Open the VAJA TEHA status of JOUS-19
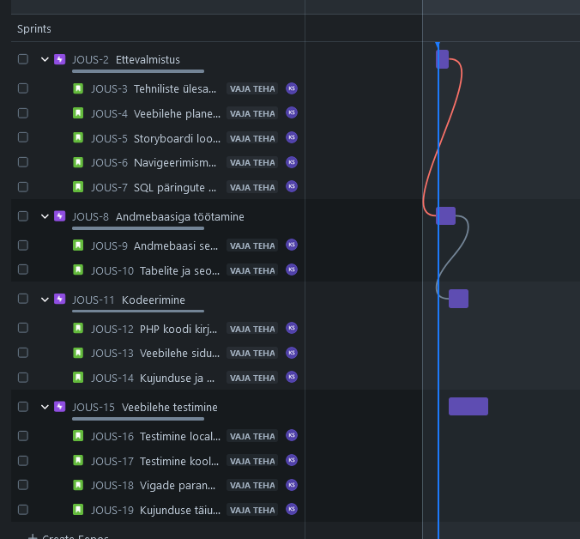Image resolution: width=580 pixels, height=539 pixels. coord(252,510)
